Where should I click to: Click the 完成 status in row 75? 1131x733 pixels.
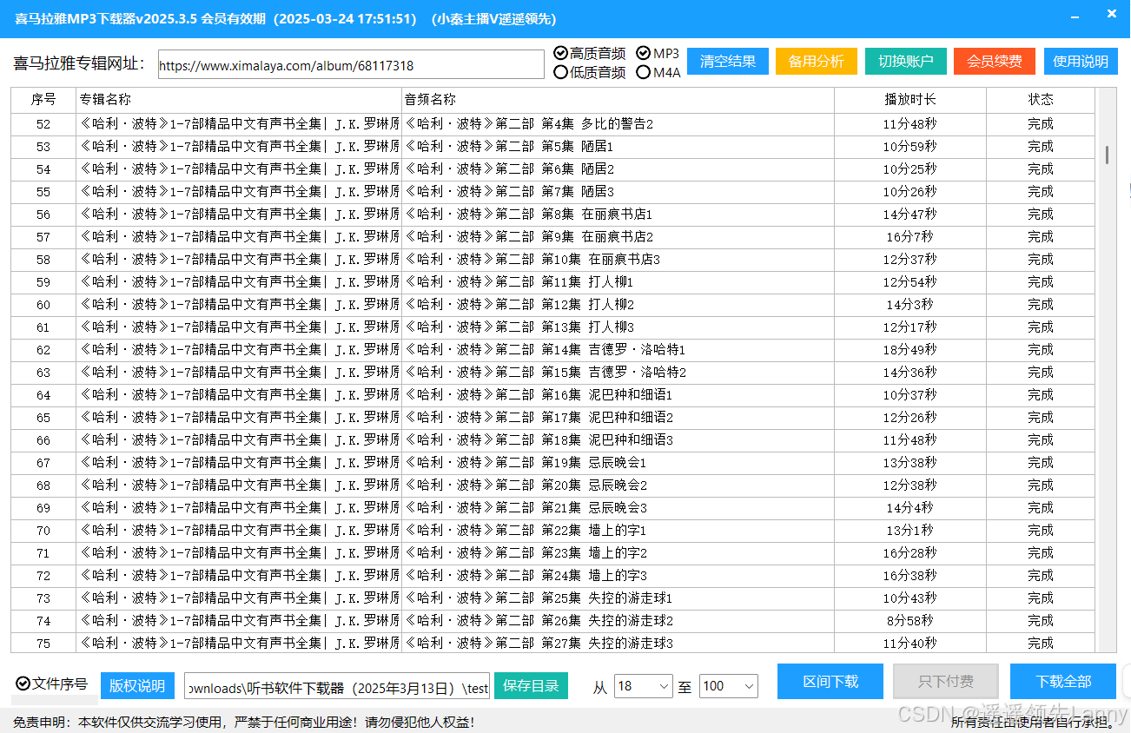1041,644
